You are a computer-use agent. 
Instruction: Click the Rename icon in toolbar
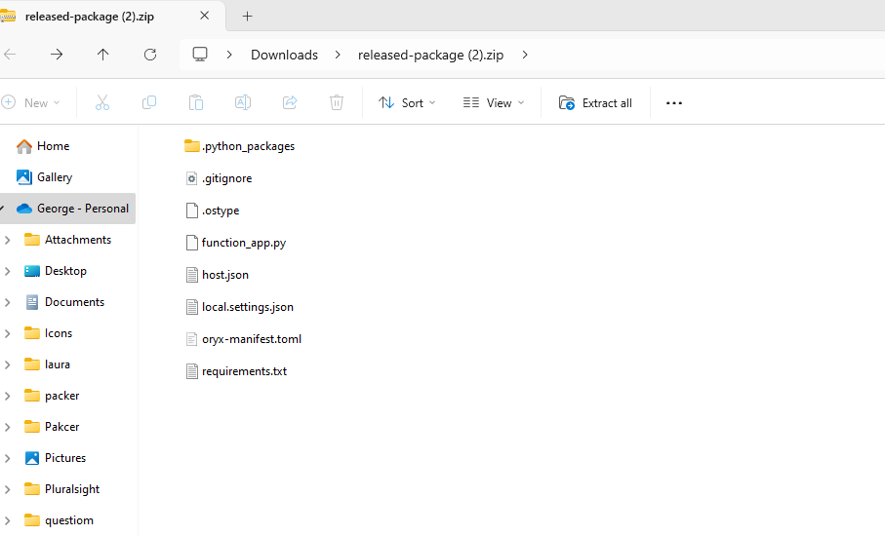point(243,102)
